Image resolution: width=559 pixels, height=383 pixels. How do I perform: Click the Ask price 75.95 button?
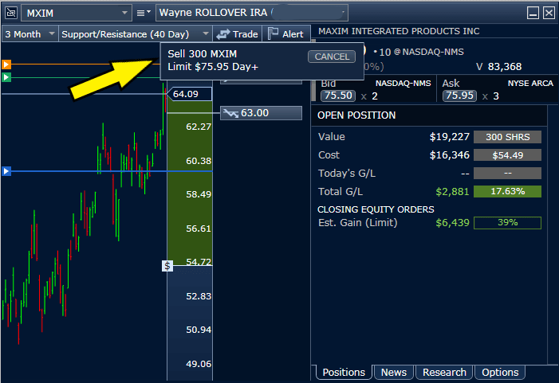click(x=460, y=96)
